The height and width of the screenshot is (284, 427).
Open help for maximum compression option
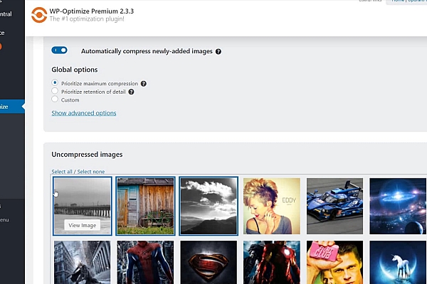(144, 84)
